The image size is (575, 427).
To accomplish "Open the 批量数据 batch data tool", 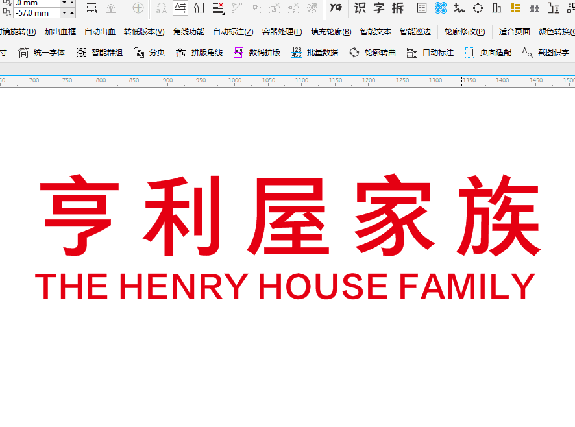I will [x=315, y=53].
